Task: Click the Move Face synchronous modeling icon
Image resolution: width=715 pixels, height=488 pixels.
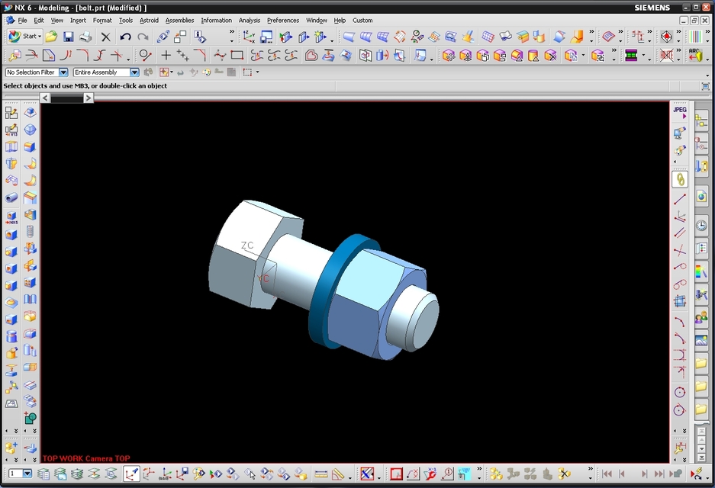Action: (x=449, y=56)
